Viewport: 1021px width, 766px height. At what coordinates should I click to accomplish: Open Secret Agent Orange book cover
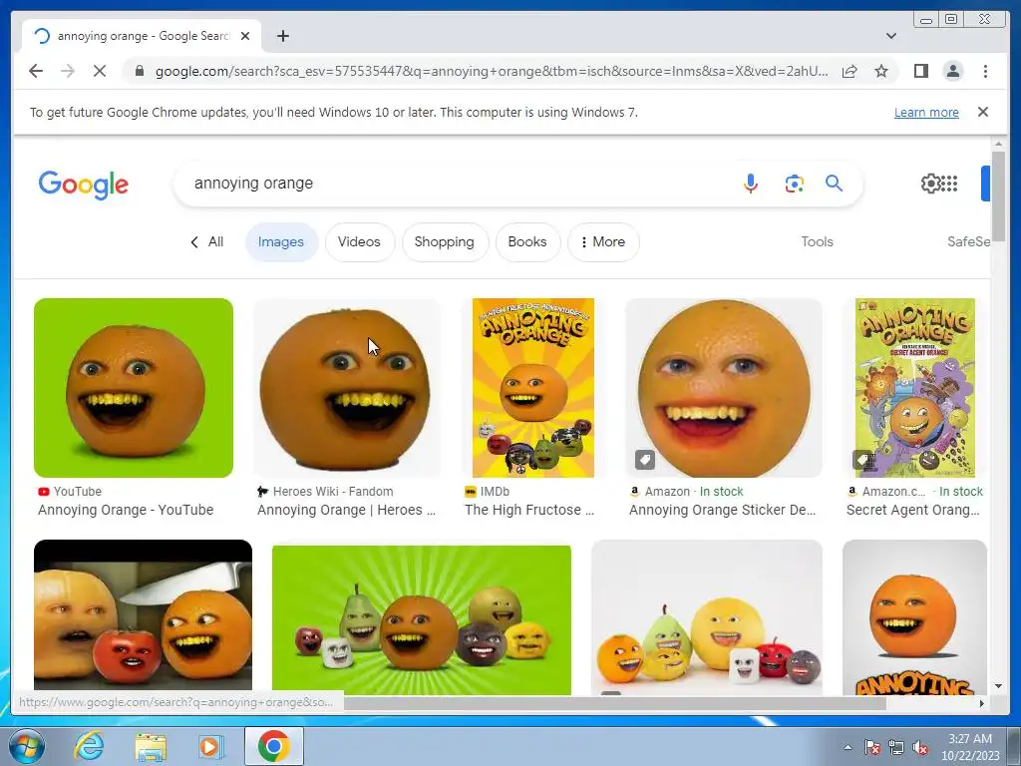click(915, 388)
